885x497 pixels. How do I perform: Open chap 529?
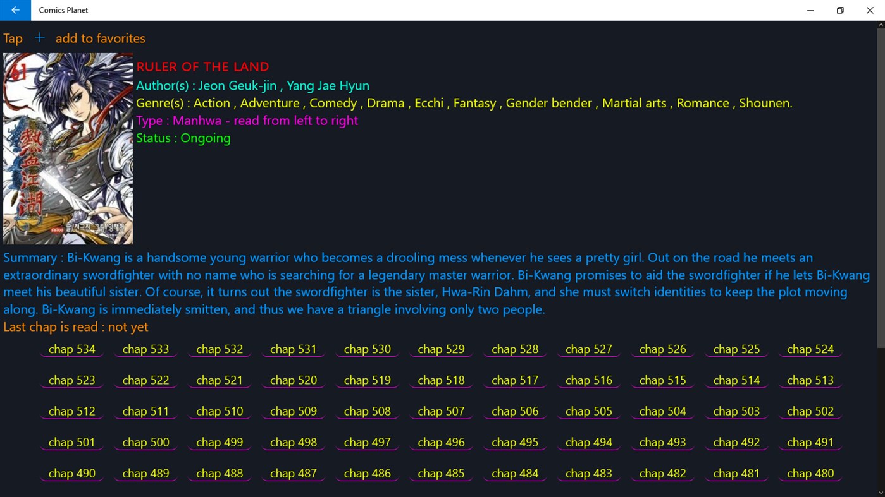pyautogui.click(x=441, y=349)
